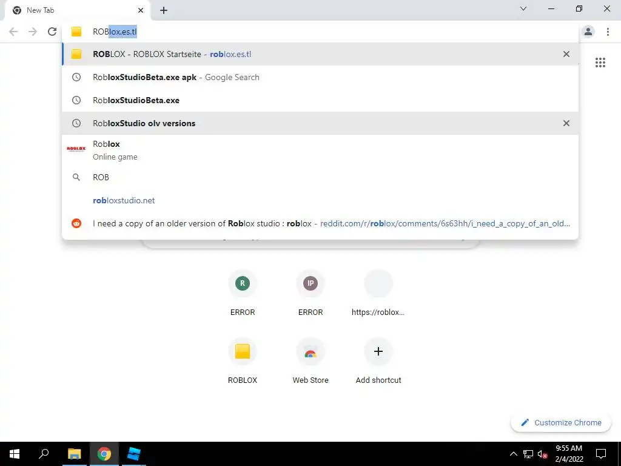Open a new tab with the plus button

point(164,10)
